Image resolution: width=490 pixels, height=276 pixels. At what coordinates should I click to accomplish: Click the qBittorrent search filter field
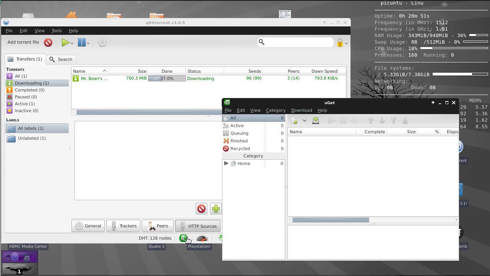click(295, 42)
